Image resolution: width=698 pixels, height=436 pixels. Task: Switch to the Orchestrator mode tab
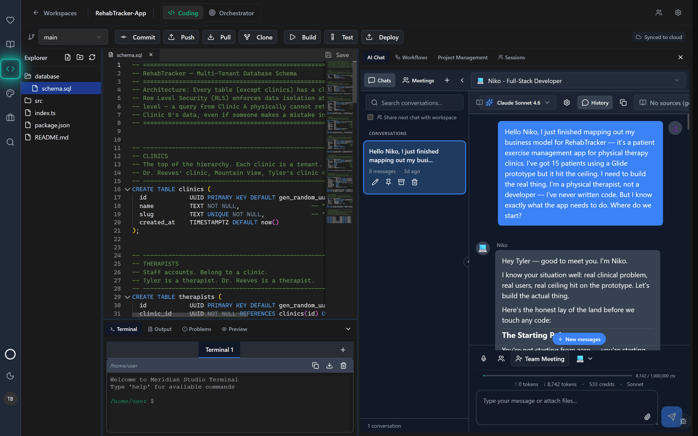[231, 13]
